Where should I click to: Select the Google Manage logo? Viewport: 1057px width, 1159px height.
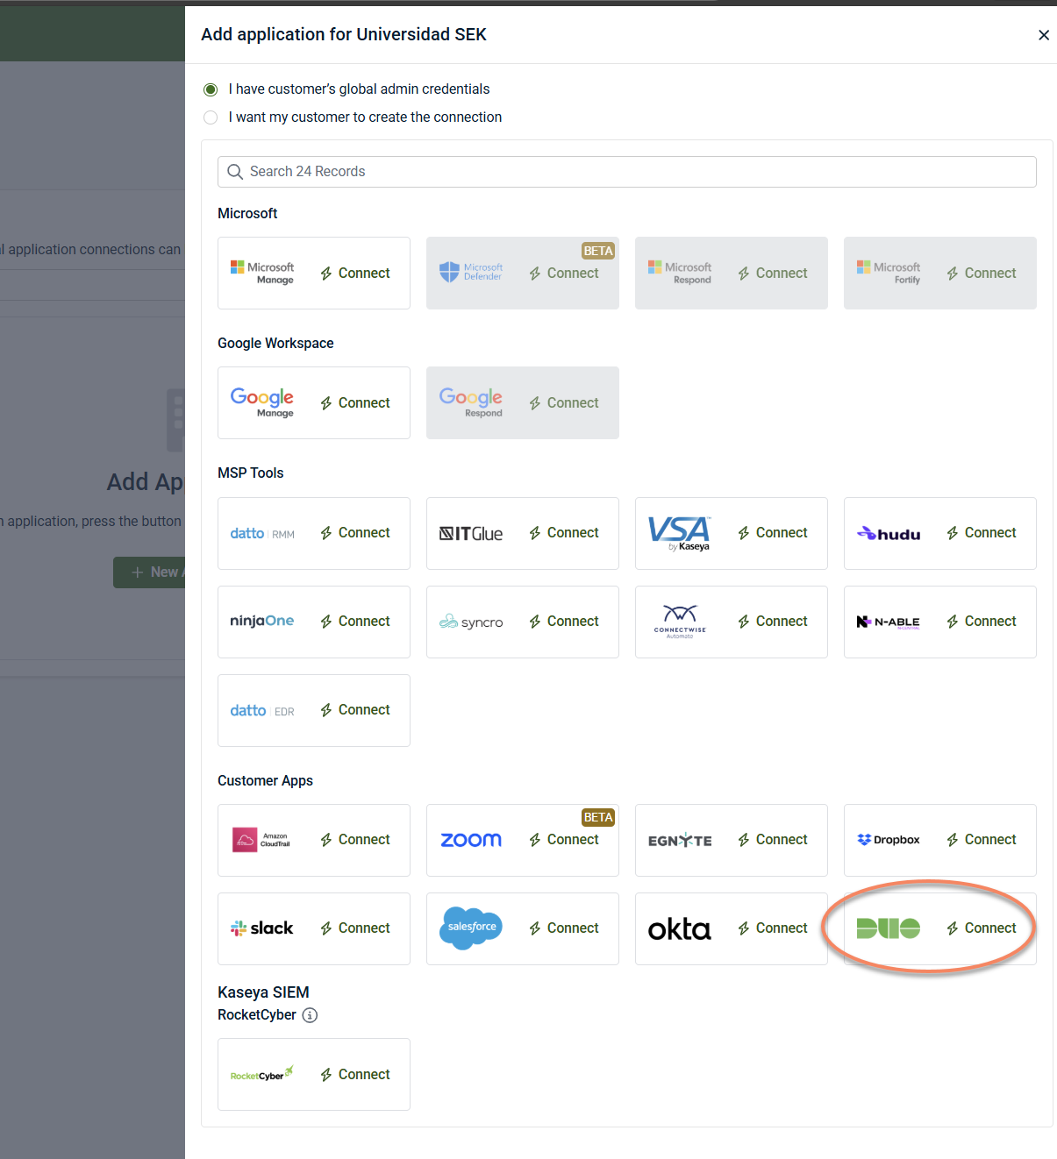tap(262, 402)
